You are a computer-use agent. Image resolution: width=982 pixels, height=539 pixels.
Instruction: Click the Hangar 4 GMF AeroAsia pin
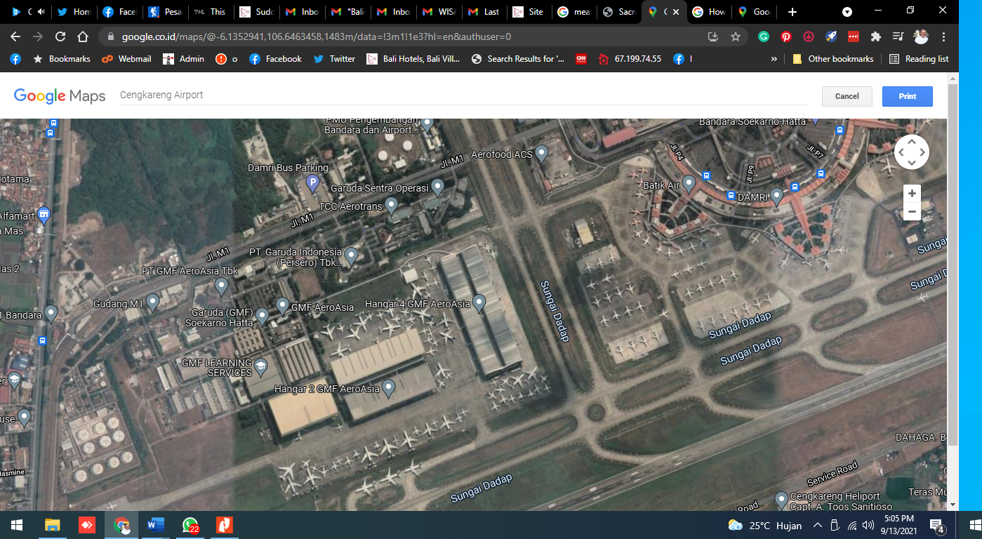tap(479, 302)
